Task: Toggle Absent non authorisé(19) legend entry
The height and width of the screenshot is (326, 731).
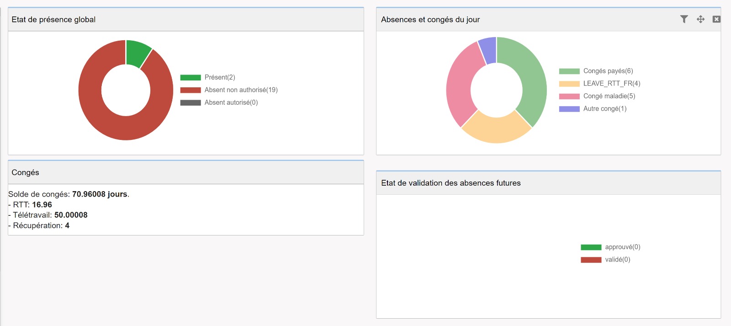Action: (x=241, y=90)
